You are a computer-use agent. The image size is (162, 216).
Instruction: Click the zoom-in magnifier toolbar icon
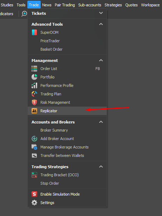[24, 14]
